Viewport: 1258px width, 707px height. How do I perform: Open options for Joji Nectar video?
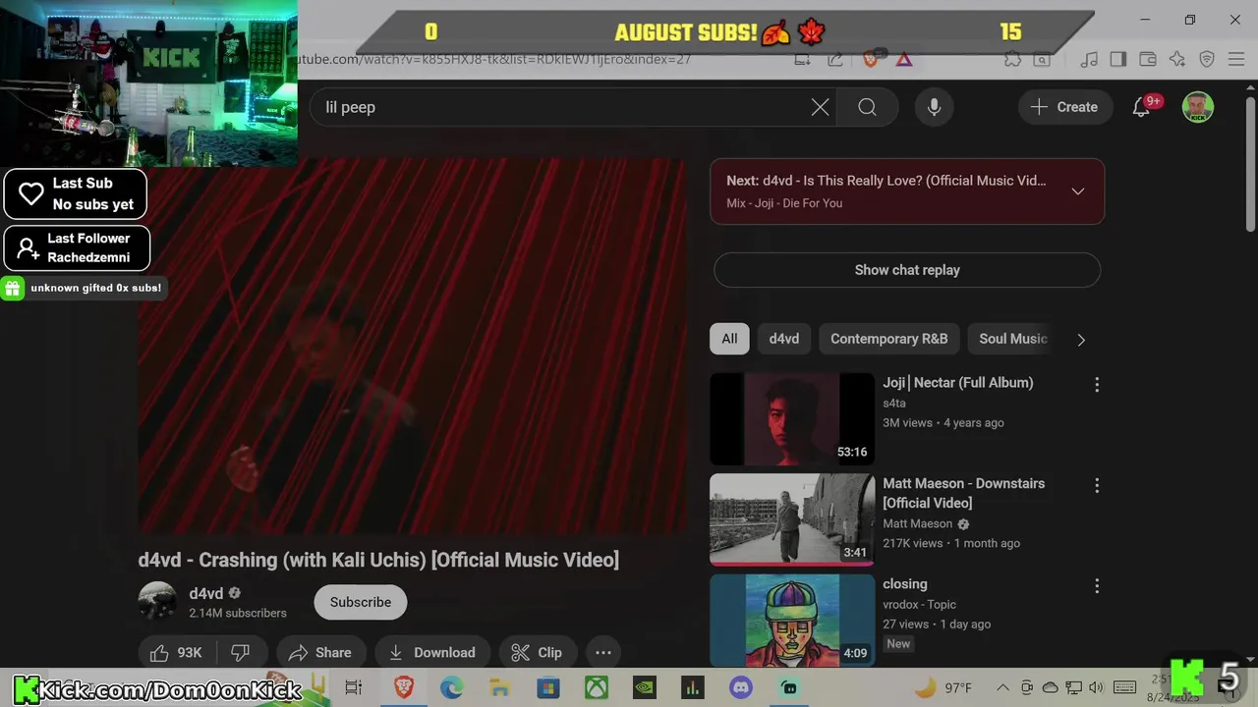pos(1097,385)
